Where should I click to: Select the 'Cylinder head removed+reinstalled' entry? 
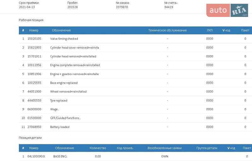coord(73,56)
